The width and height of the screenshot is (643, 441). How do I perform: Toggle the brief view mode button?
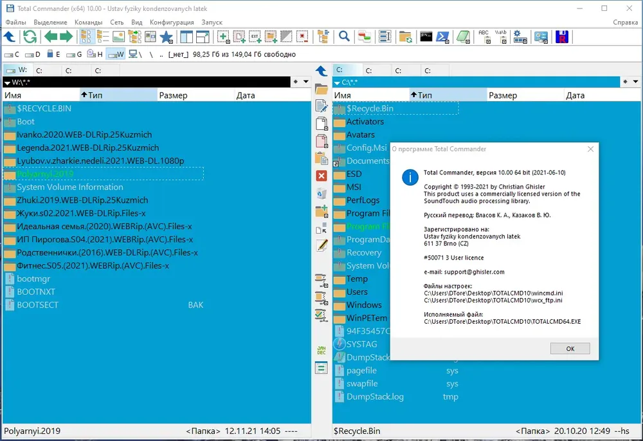[x=86, y=37]
